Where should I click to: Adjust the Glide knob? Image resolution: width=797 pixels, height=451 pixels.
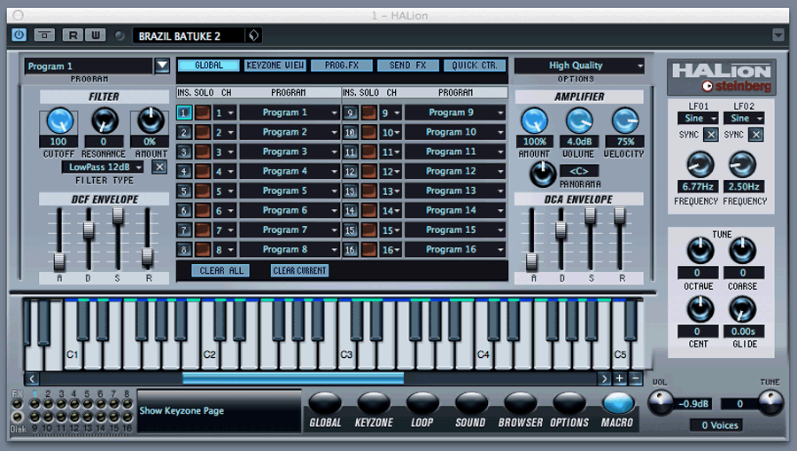[742, 308]
